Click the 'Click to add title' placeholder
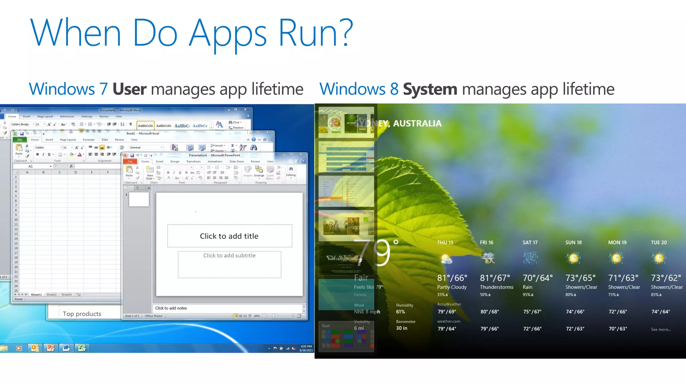This screenshot has height=385, width=686. [229, 236]
